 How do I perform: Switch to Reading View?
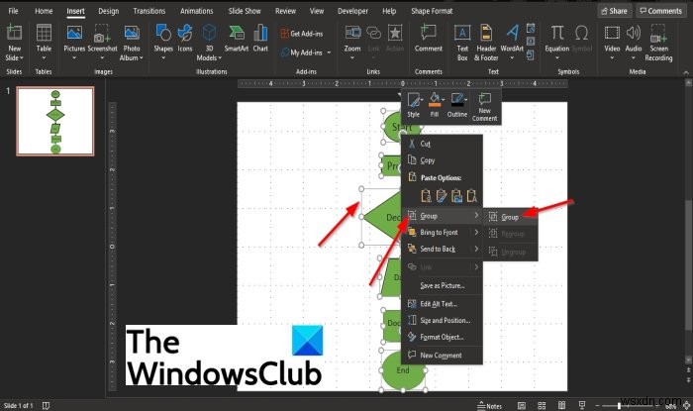561,406
